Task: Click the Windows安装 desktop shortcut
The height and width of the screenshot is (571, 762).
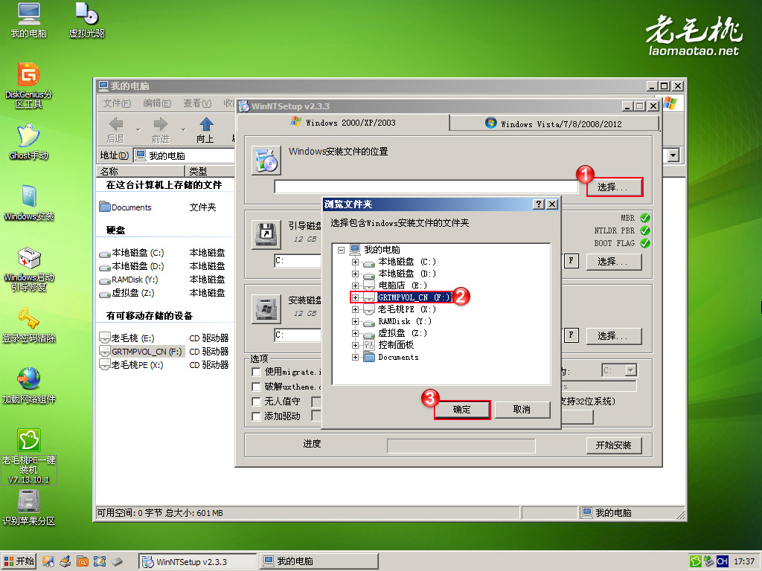Action: click(29, 203)
